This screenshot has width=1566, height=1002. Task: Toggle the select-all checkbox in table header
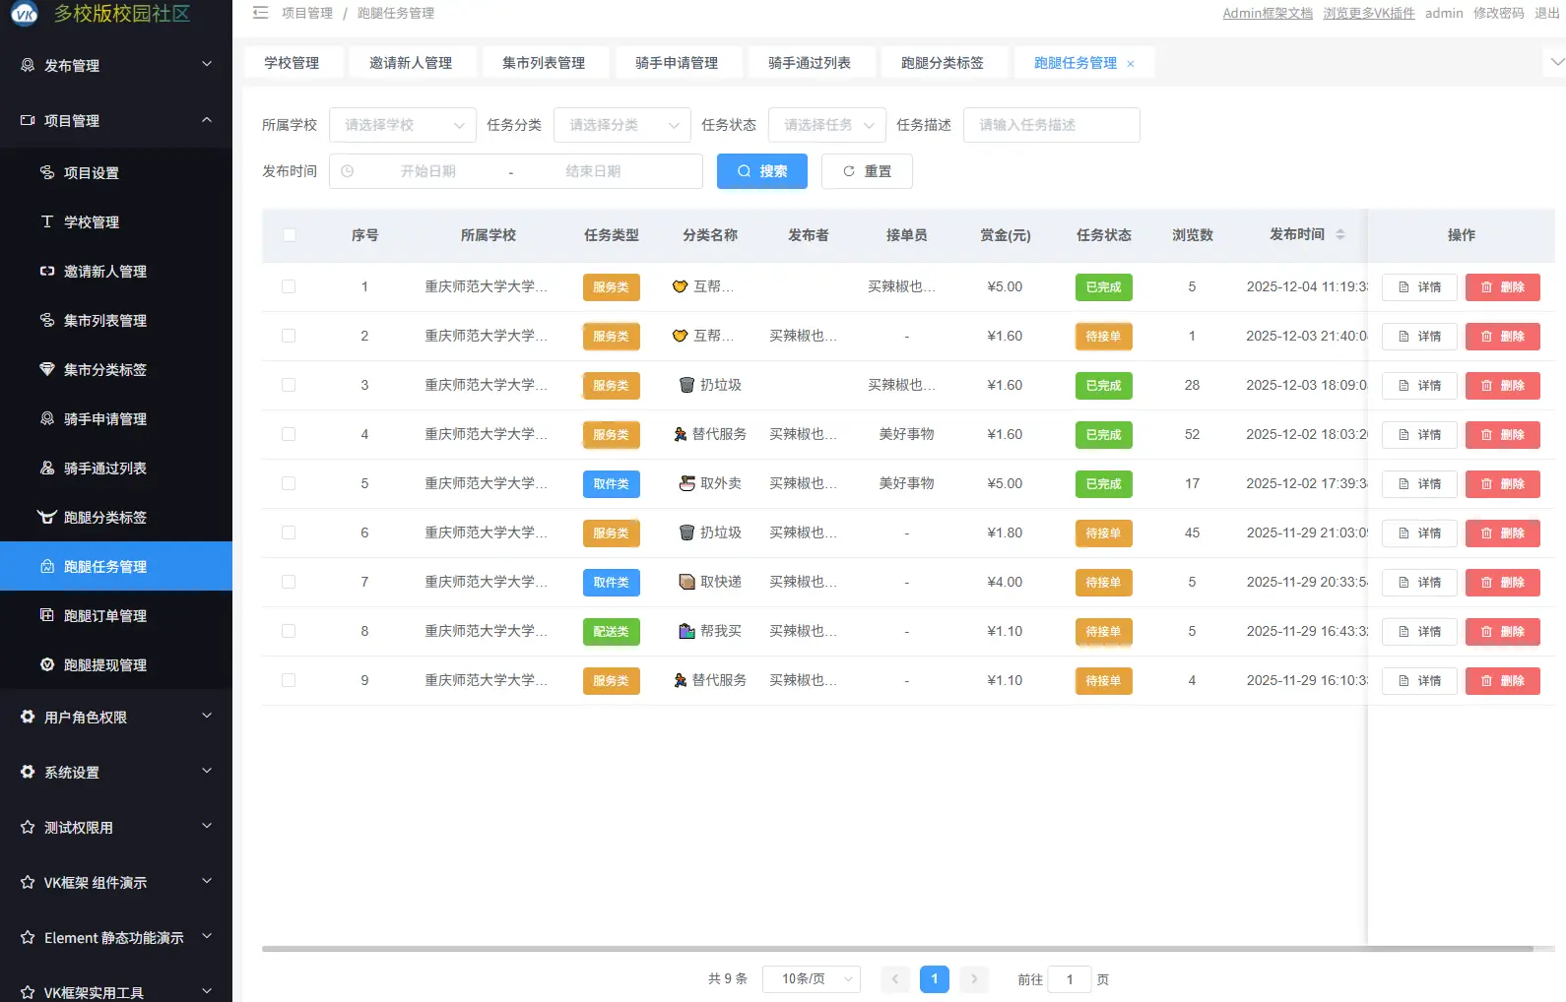point(289,235)
